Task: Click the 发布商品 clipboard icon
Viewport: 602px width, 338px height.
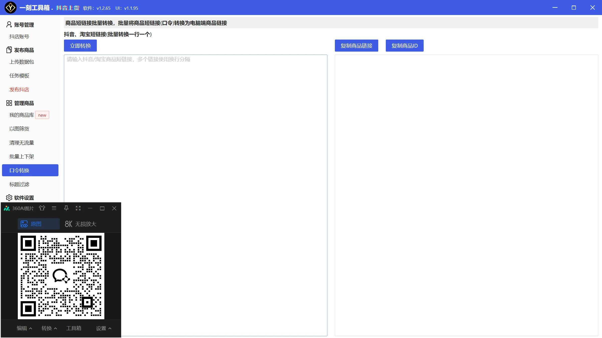Action: point(9,50)
